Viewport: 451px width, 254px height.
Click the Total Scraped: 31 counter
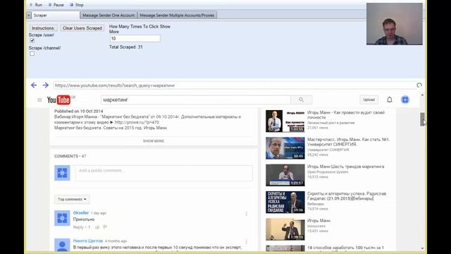tap(126, 47)
